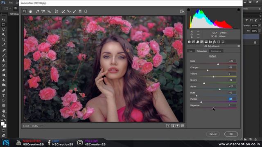Viewport: 262px width, 147px height.
Task: Switch to the Saturation tab
Action: tap(202, 51)
